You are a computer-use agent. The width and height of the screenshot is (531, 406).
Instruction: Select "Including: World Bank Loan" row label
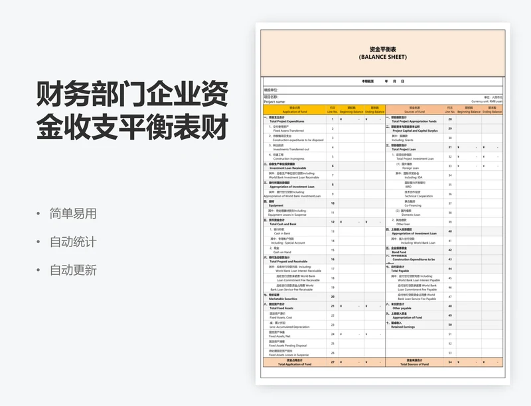click(418, 242)
